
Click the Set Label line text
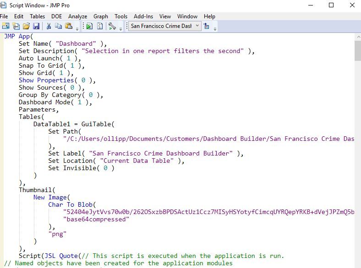coord(146,154)
